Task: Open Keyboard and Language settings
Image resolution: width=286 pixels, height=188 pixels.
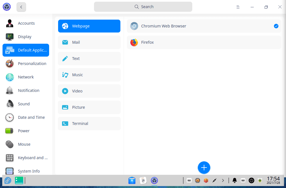Action: tap(26, 158)
